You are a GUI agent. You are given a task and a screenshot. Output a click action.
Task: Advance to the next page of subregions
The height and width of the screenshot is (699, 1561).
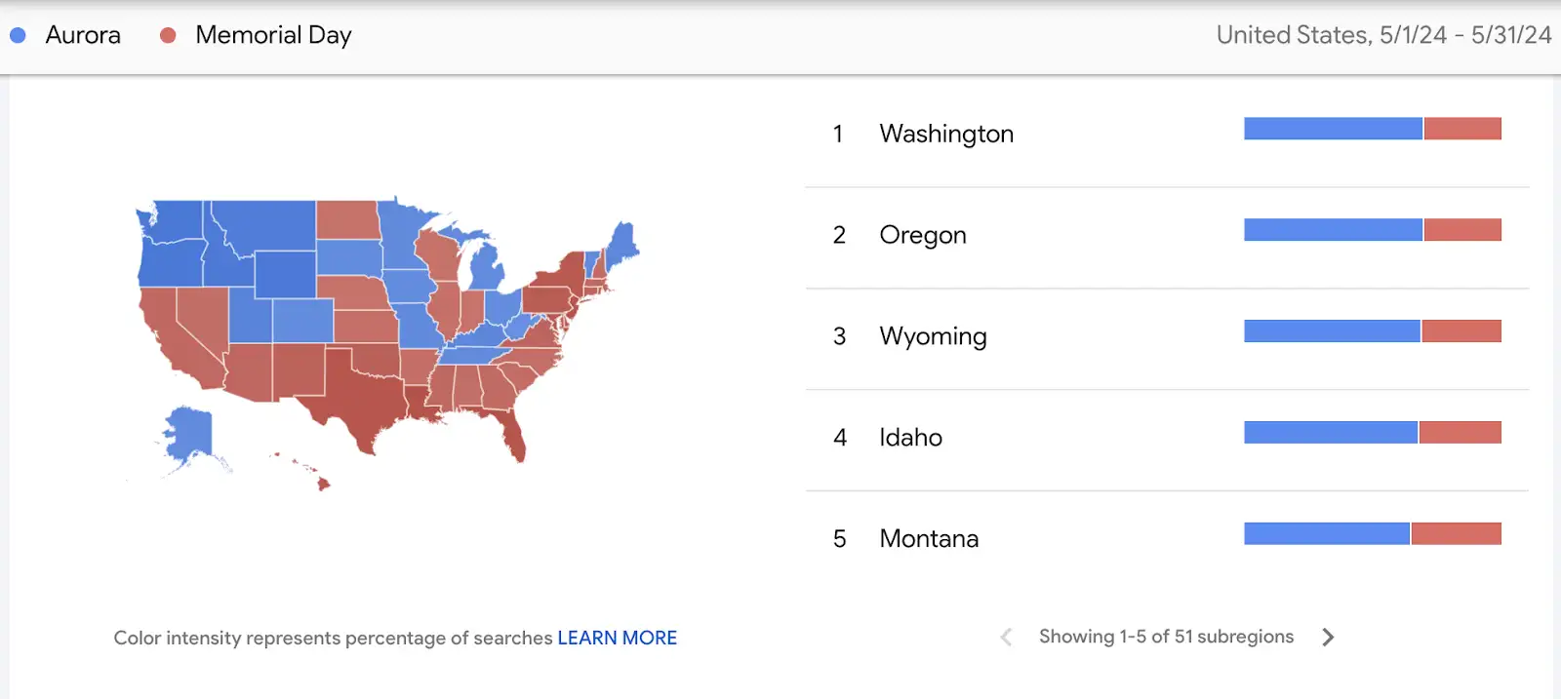click(1328, 637)
